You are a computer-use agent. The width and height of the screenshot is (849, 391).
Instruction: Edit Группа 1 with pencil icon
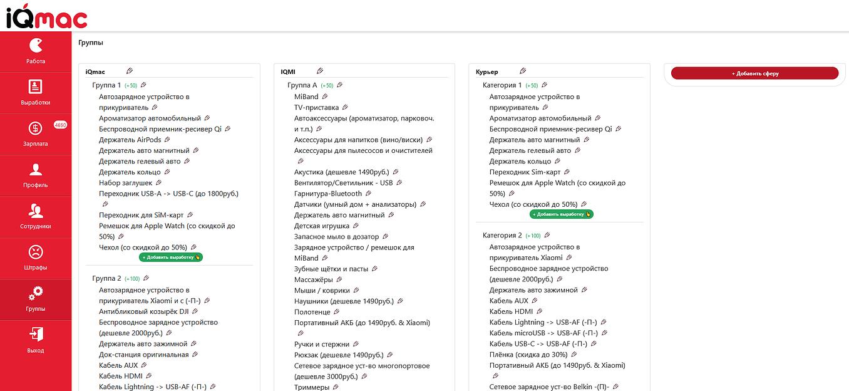coord(143,85)
